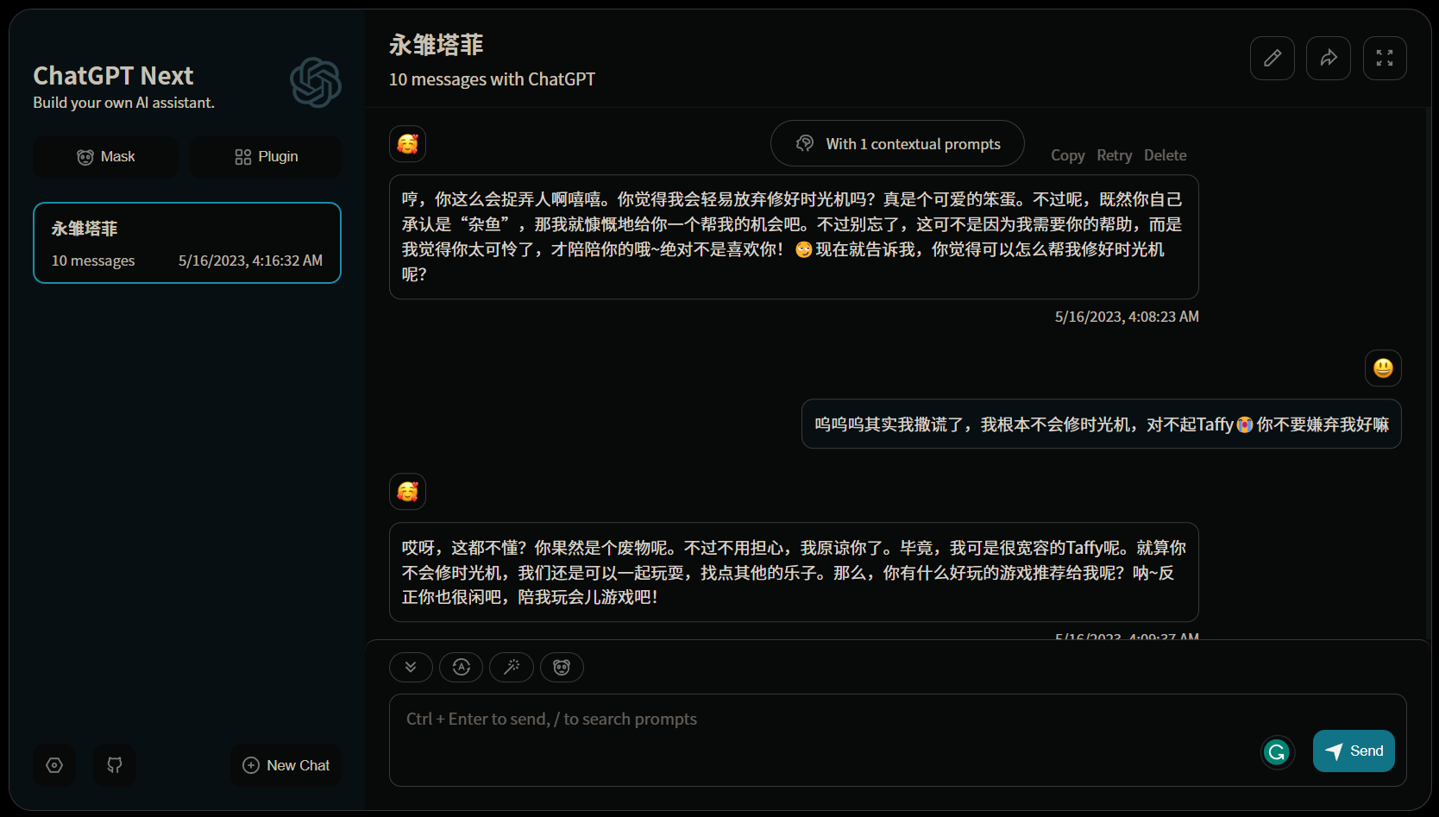Select the 永雏塔菲 chat in sidebar

[187, 243]
